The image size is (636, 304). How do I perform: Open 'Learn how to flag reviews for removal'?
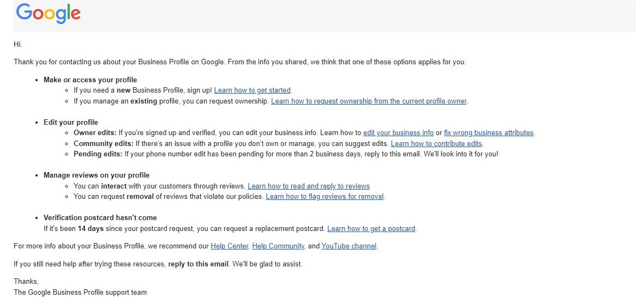[325, 197]
